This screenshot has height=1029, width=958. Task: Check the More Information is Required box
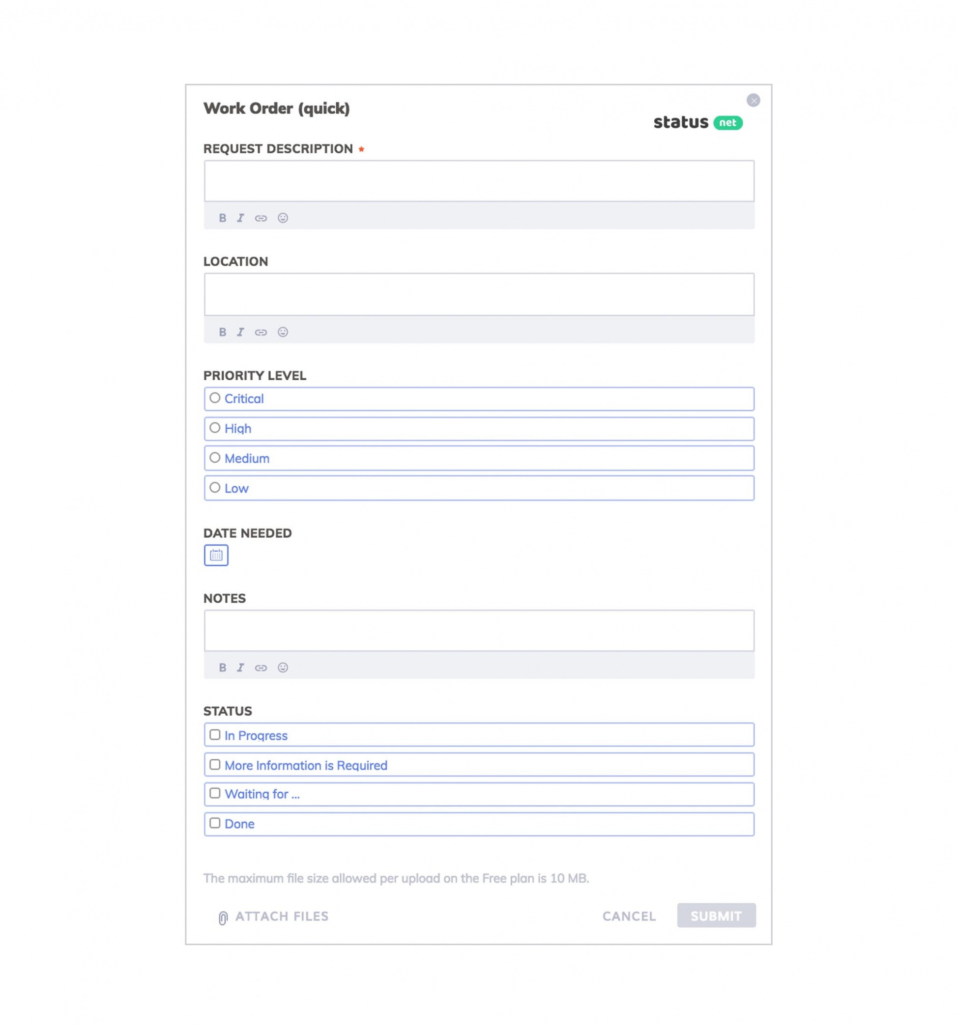tap(215, 765)
